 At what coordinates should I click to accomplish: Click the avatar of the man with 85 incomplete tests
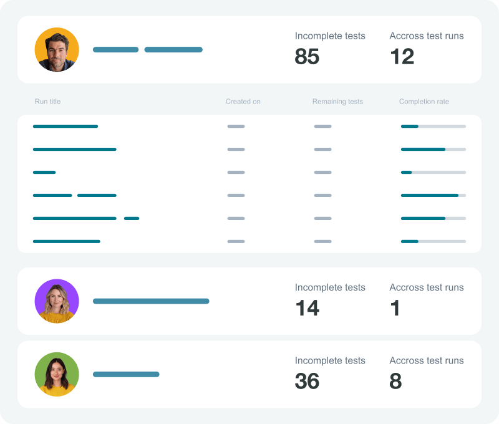[57, 50]
